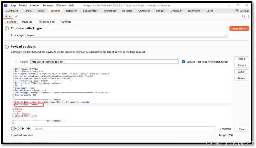The height and width of the screenshot is (148, 256).
Task: Open the Comparer tab
Action: tap(144, 11)
